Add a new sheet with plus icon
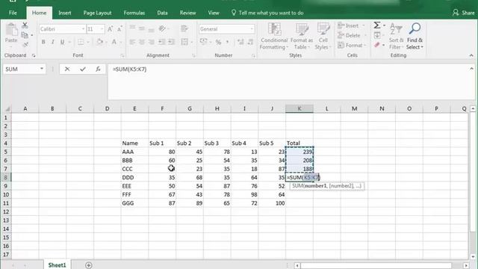 click(88, 265)
